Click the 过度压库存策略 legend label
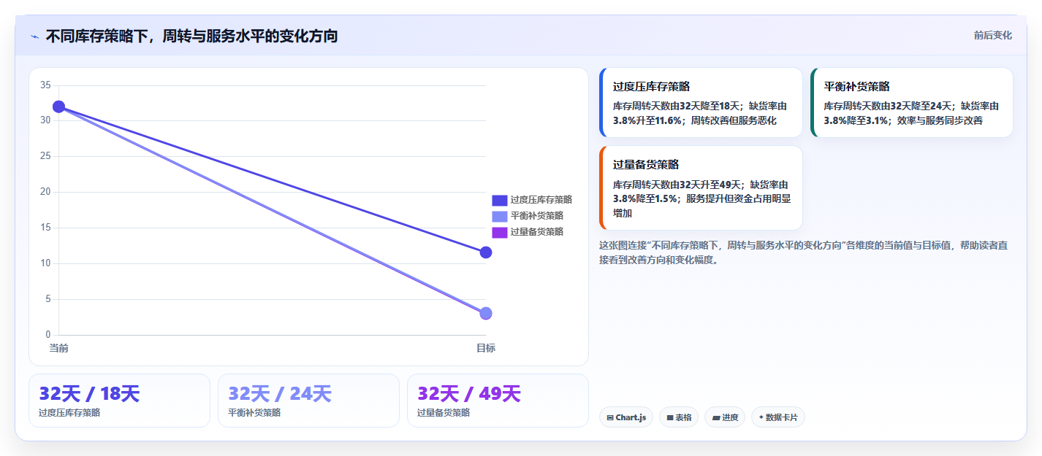The width and height of the screenshot is (1042, 456). click(x=541, y=200)
